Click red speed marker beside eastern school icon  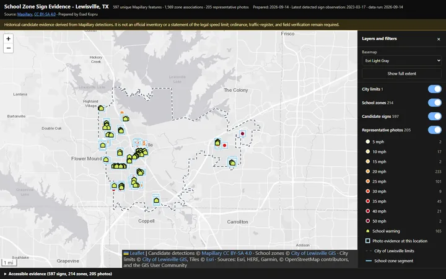pos(225,146)
